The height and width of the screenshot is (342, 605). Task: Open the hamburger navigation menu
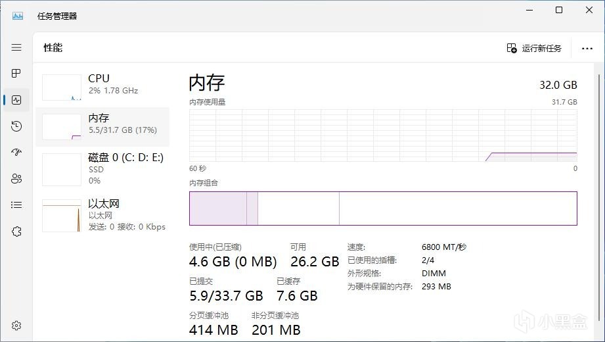coord(16,47)
